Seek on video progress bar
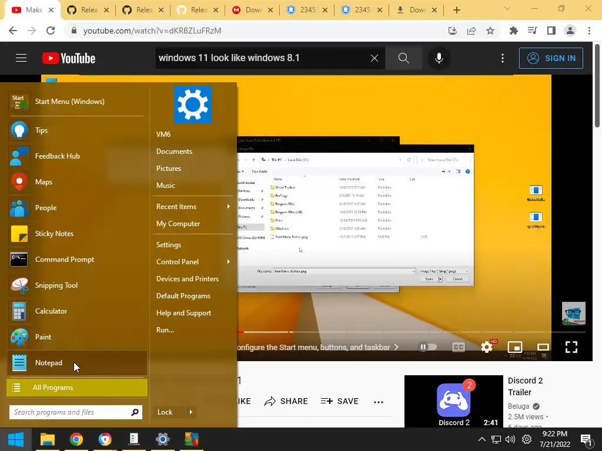Screen dimensions: 602x451 (x=411, y=332)
